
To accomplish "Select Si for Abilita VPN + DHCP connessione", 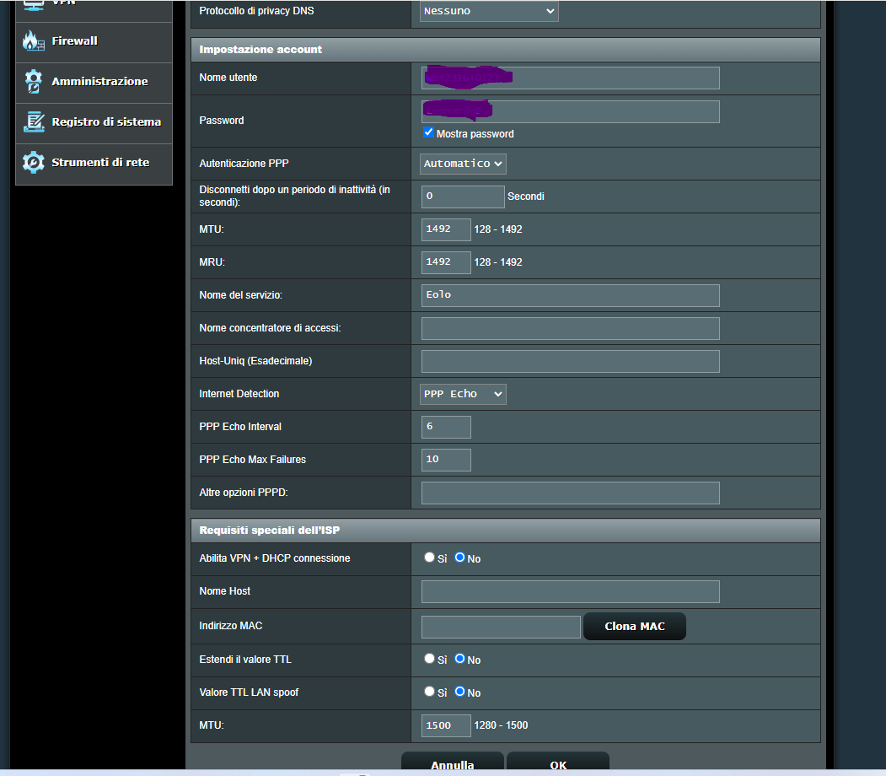I will [429, 558].
